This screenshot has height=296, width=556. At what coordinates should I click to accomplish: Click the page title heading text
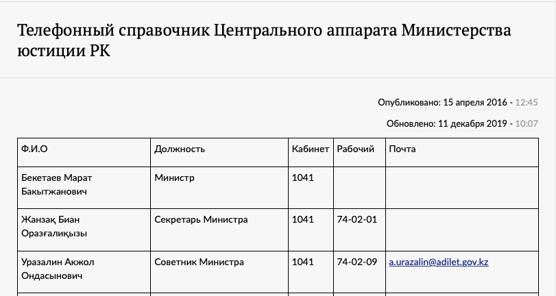(264, 40)
